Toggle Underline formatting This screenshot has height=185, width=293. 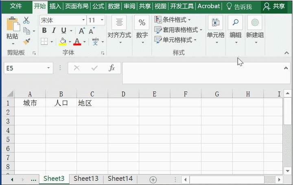63,31
